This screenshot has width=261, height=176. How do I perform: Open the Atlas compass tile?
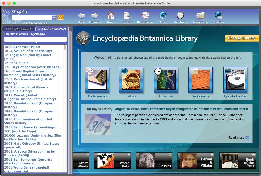(131, 80)
